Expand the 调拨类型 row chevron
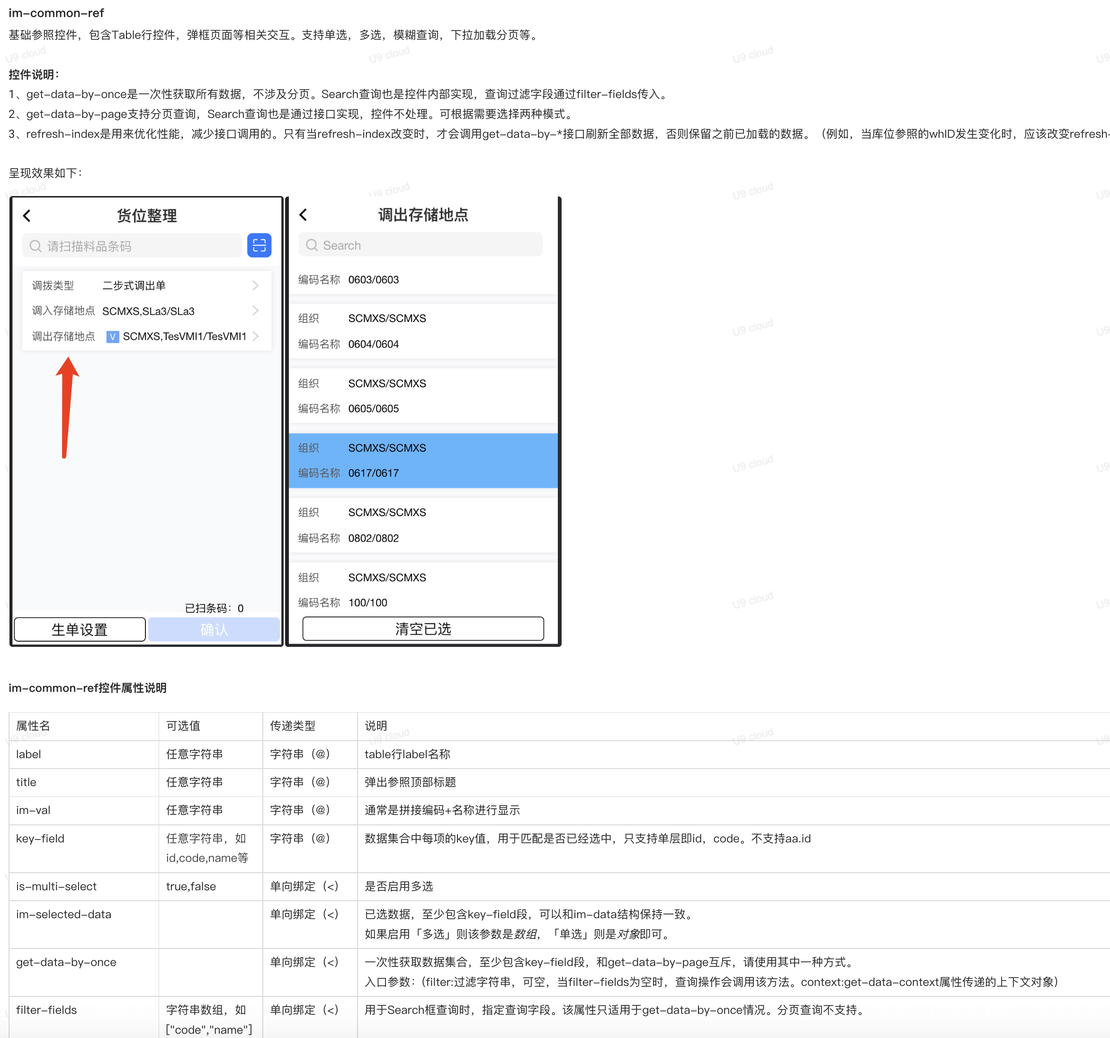 coord(256,286)
